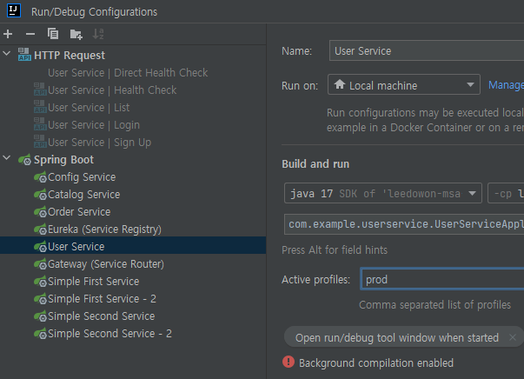Click the Name field containing User Service
The height and width of the screenshot is (379, 524).
(x=427, y=50)
